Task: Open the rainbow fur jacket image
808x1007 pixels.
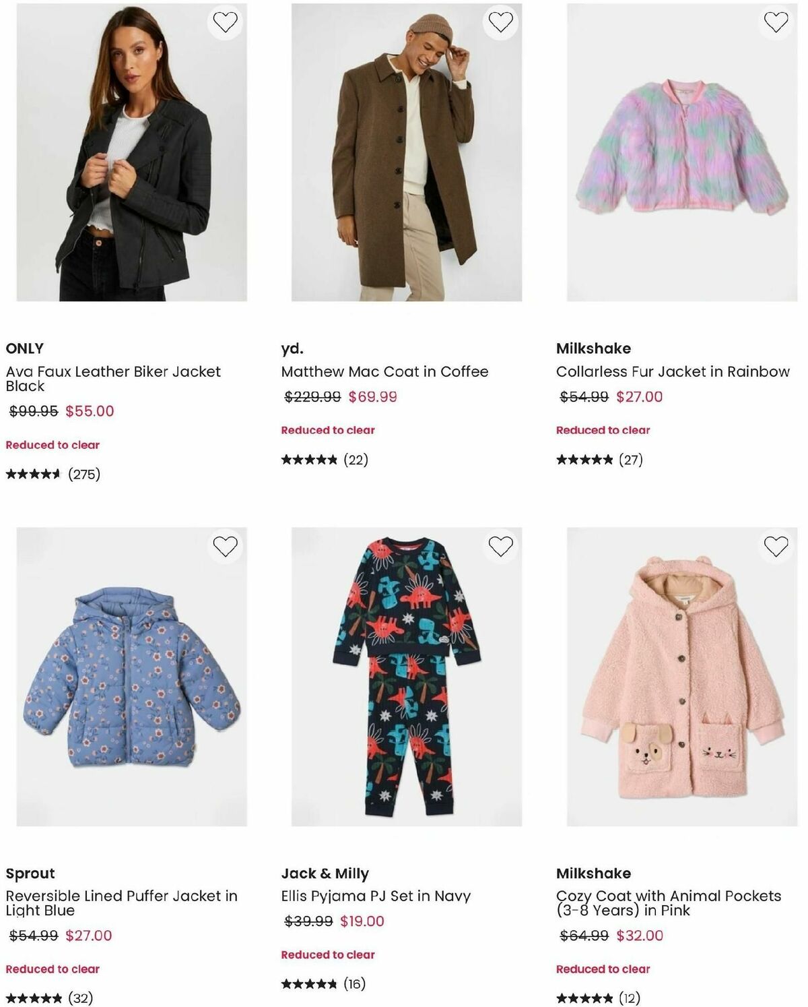Action: [682, 152]
